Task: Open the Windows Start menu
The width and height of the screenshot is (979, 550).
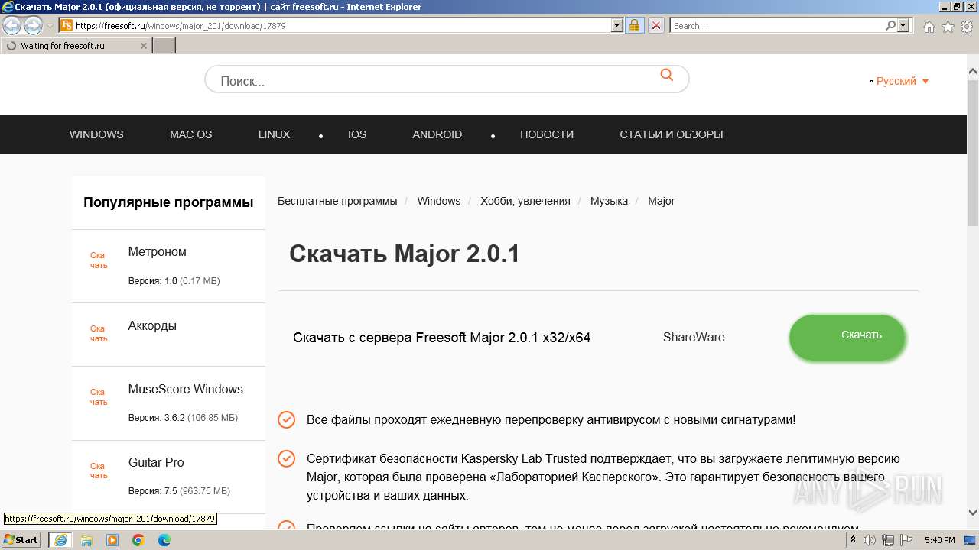Action: point(21,540)
